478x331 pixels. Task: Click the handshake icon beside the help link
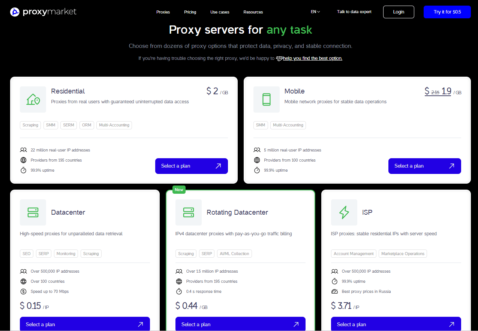coord(279,58)
